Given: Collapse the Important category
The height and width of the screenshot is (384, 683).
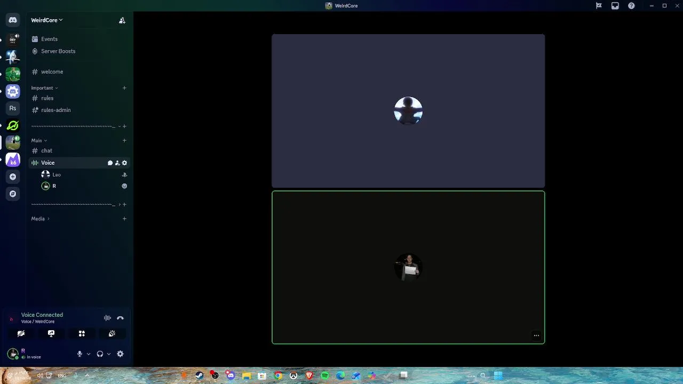Looking at the screenshot, I should coord(44,88).
